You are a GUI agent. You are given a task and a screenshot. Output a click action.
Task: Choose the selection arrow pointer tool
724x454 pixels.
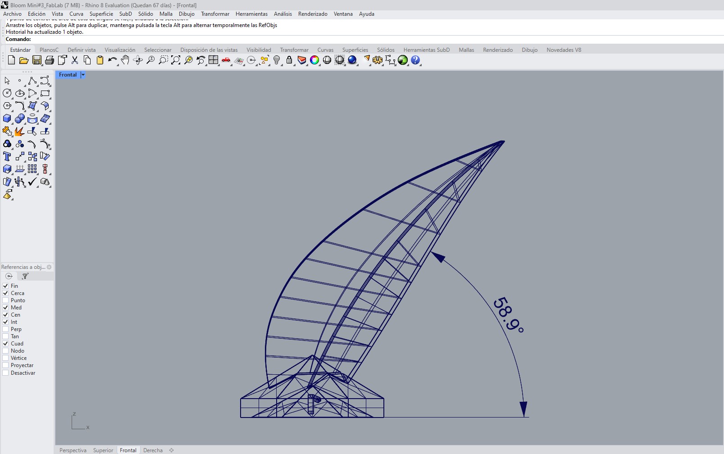7,81
